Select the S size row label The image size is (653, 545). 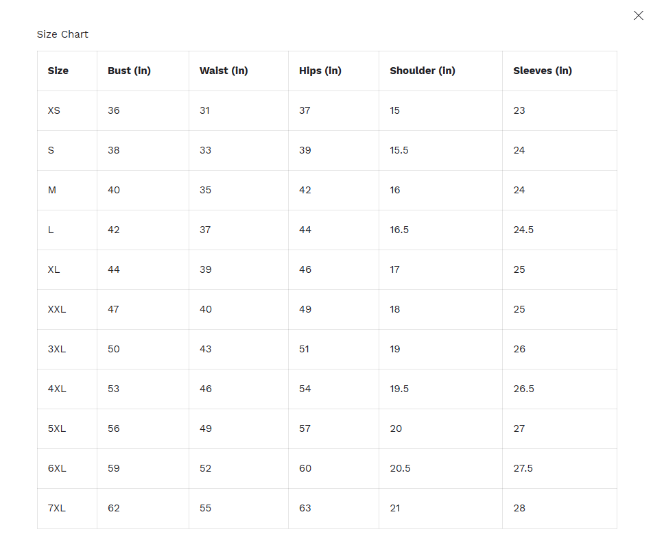tap(51, 150)
